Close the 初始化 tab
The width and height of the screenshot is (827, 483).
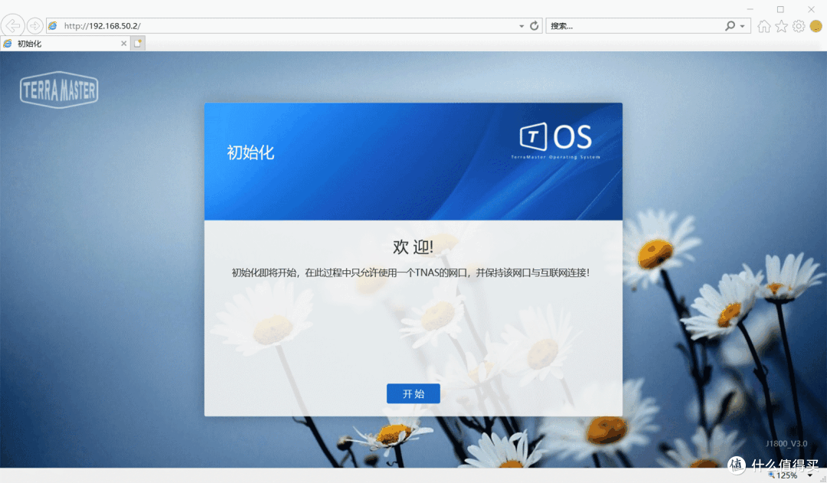(124, 44)
